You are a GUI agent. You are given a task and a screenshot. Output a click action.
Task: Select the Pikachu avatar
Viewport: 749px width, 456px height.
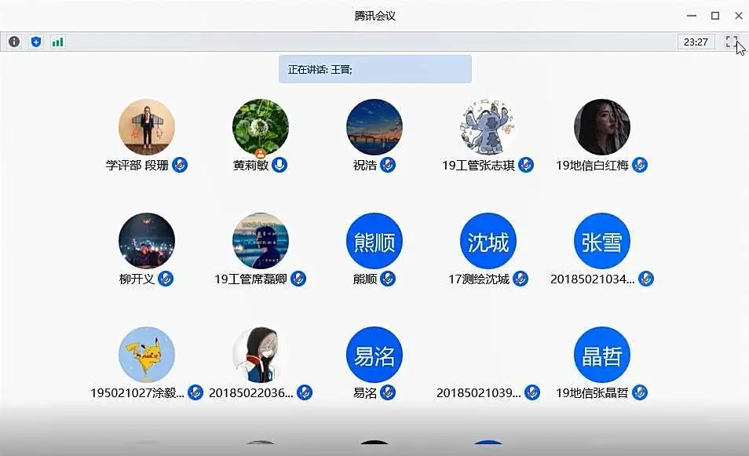147,355
